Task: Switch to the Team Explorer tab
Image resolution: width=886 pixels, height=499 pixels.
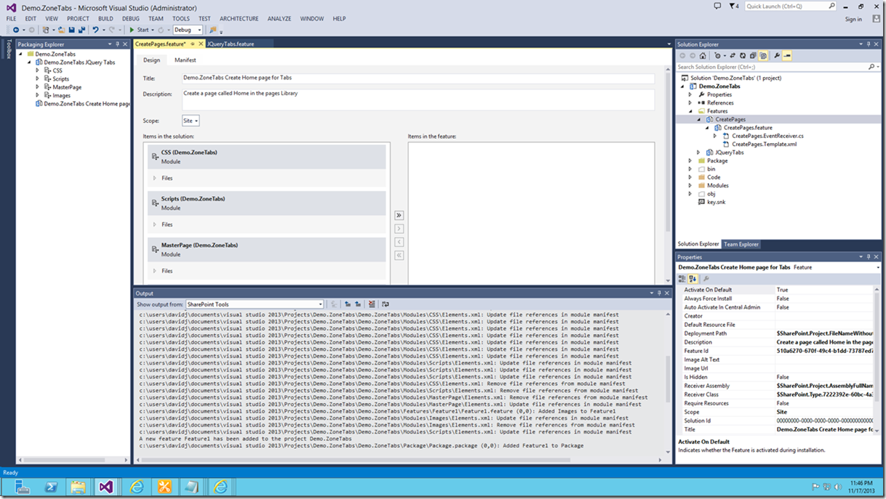Action: [741, 244]
